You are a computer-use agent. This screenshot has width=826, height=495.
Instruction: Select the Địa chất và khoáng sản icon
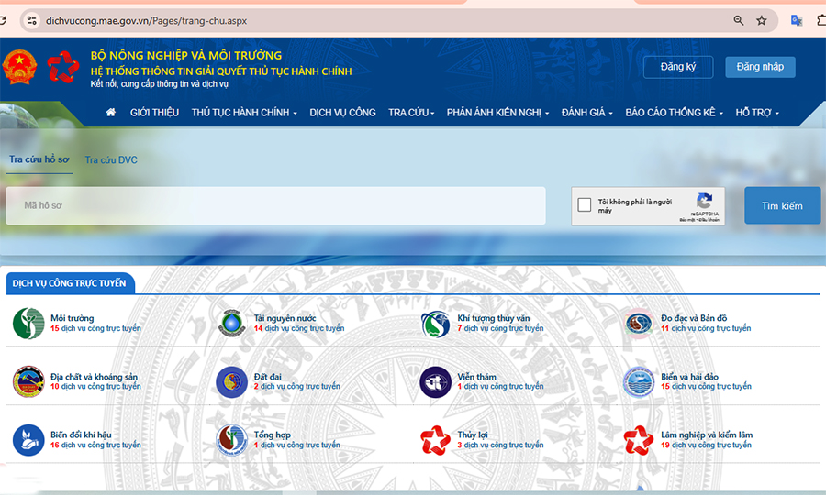pos(28,381)
